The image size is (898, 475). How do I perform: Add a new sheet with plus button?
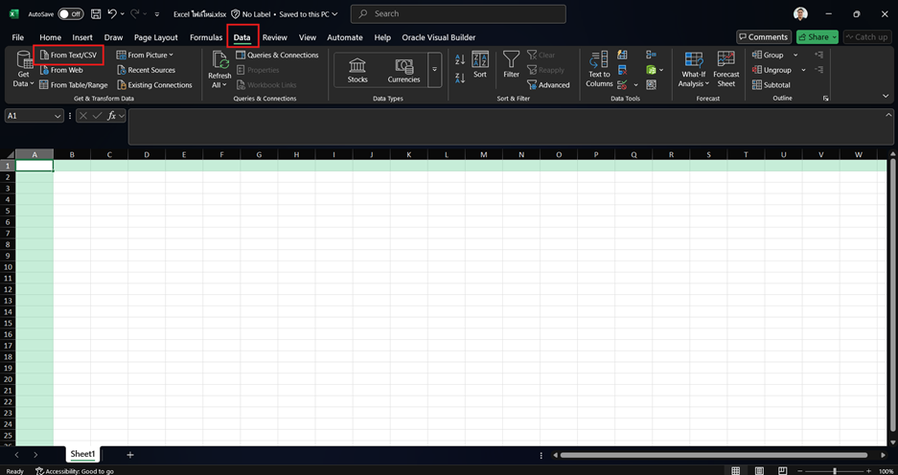point(130,455)
